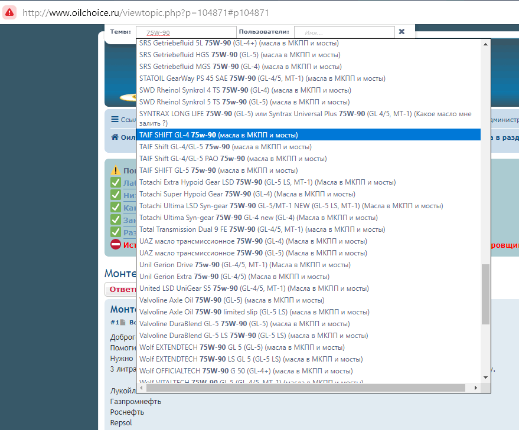Click the home icon in breadcrumb
Screen dimensions: 519x430
[115, 137]
